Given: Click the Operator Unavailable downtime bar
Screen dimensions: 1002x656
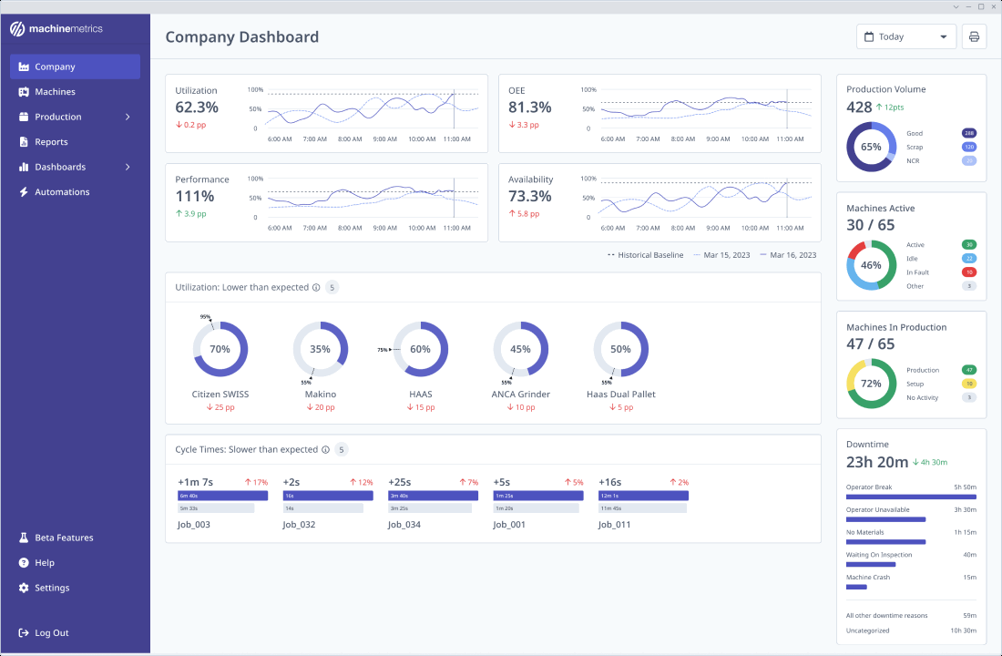Looking at the screenshot, I should coord(885,519).
